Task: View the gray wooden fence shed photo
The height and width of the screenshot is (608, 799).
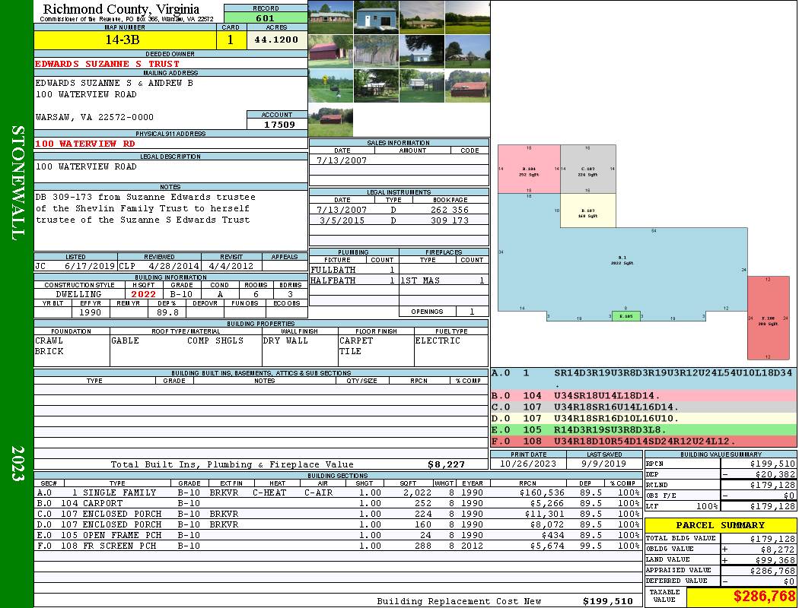Action: [376, 52]
